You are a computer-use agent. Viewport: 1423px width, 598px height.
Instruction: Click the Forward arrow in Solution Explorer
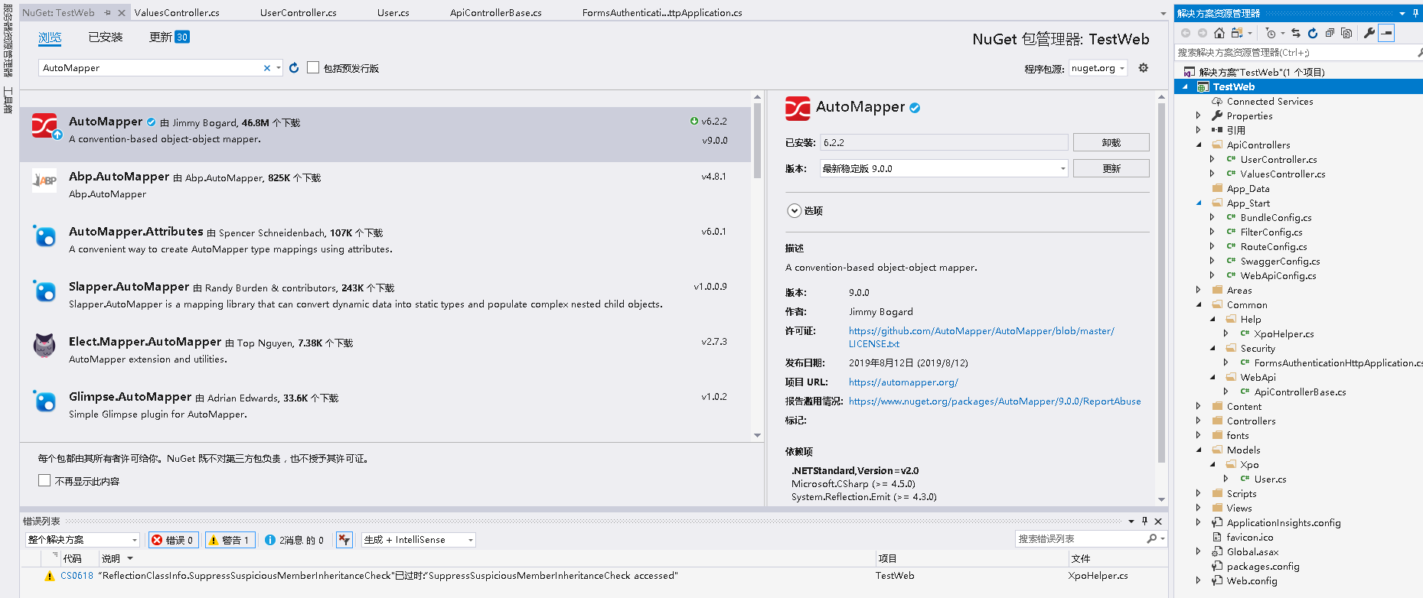(1203, 33)
